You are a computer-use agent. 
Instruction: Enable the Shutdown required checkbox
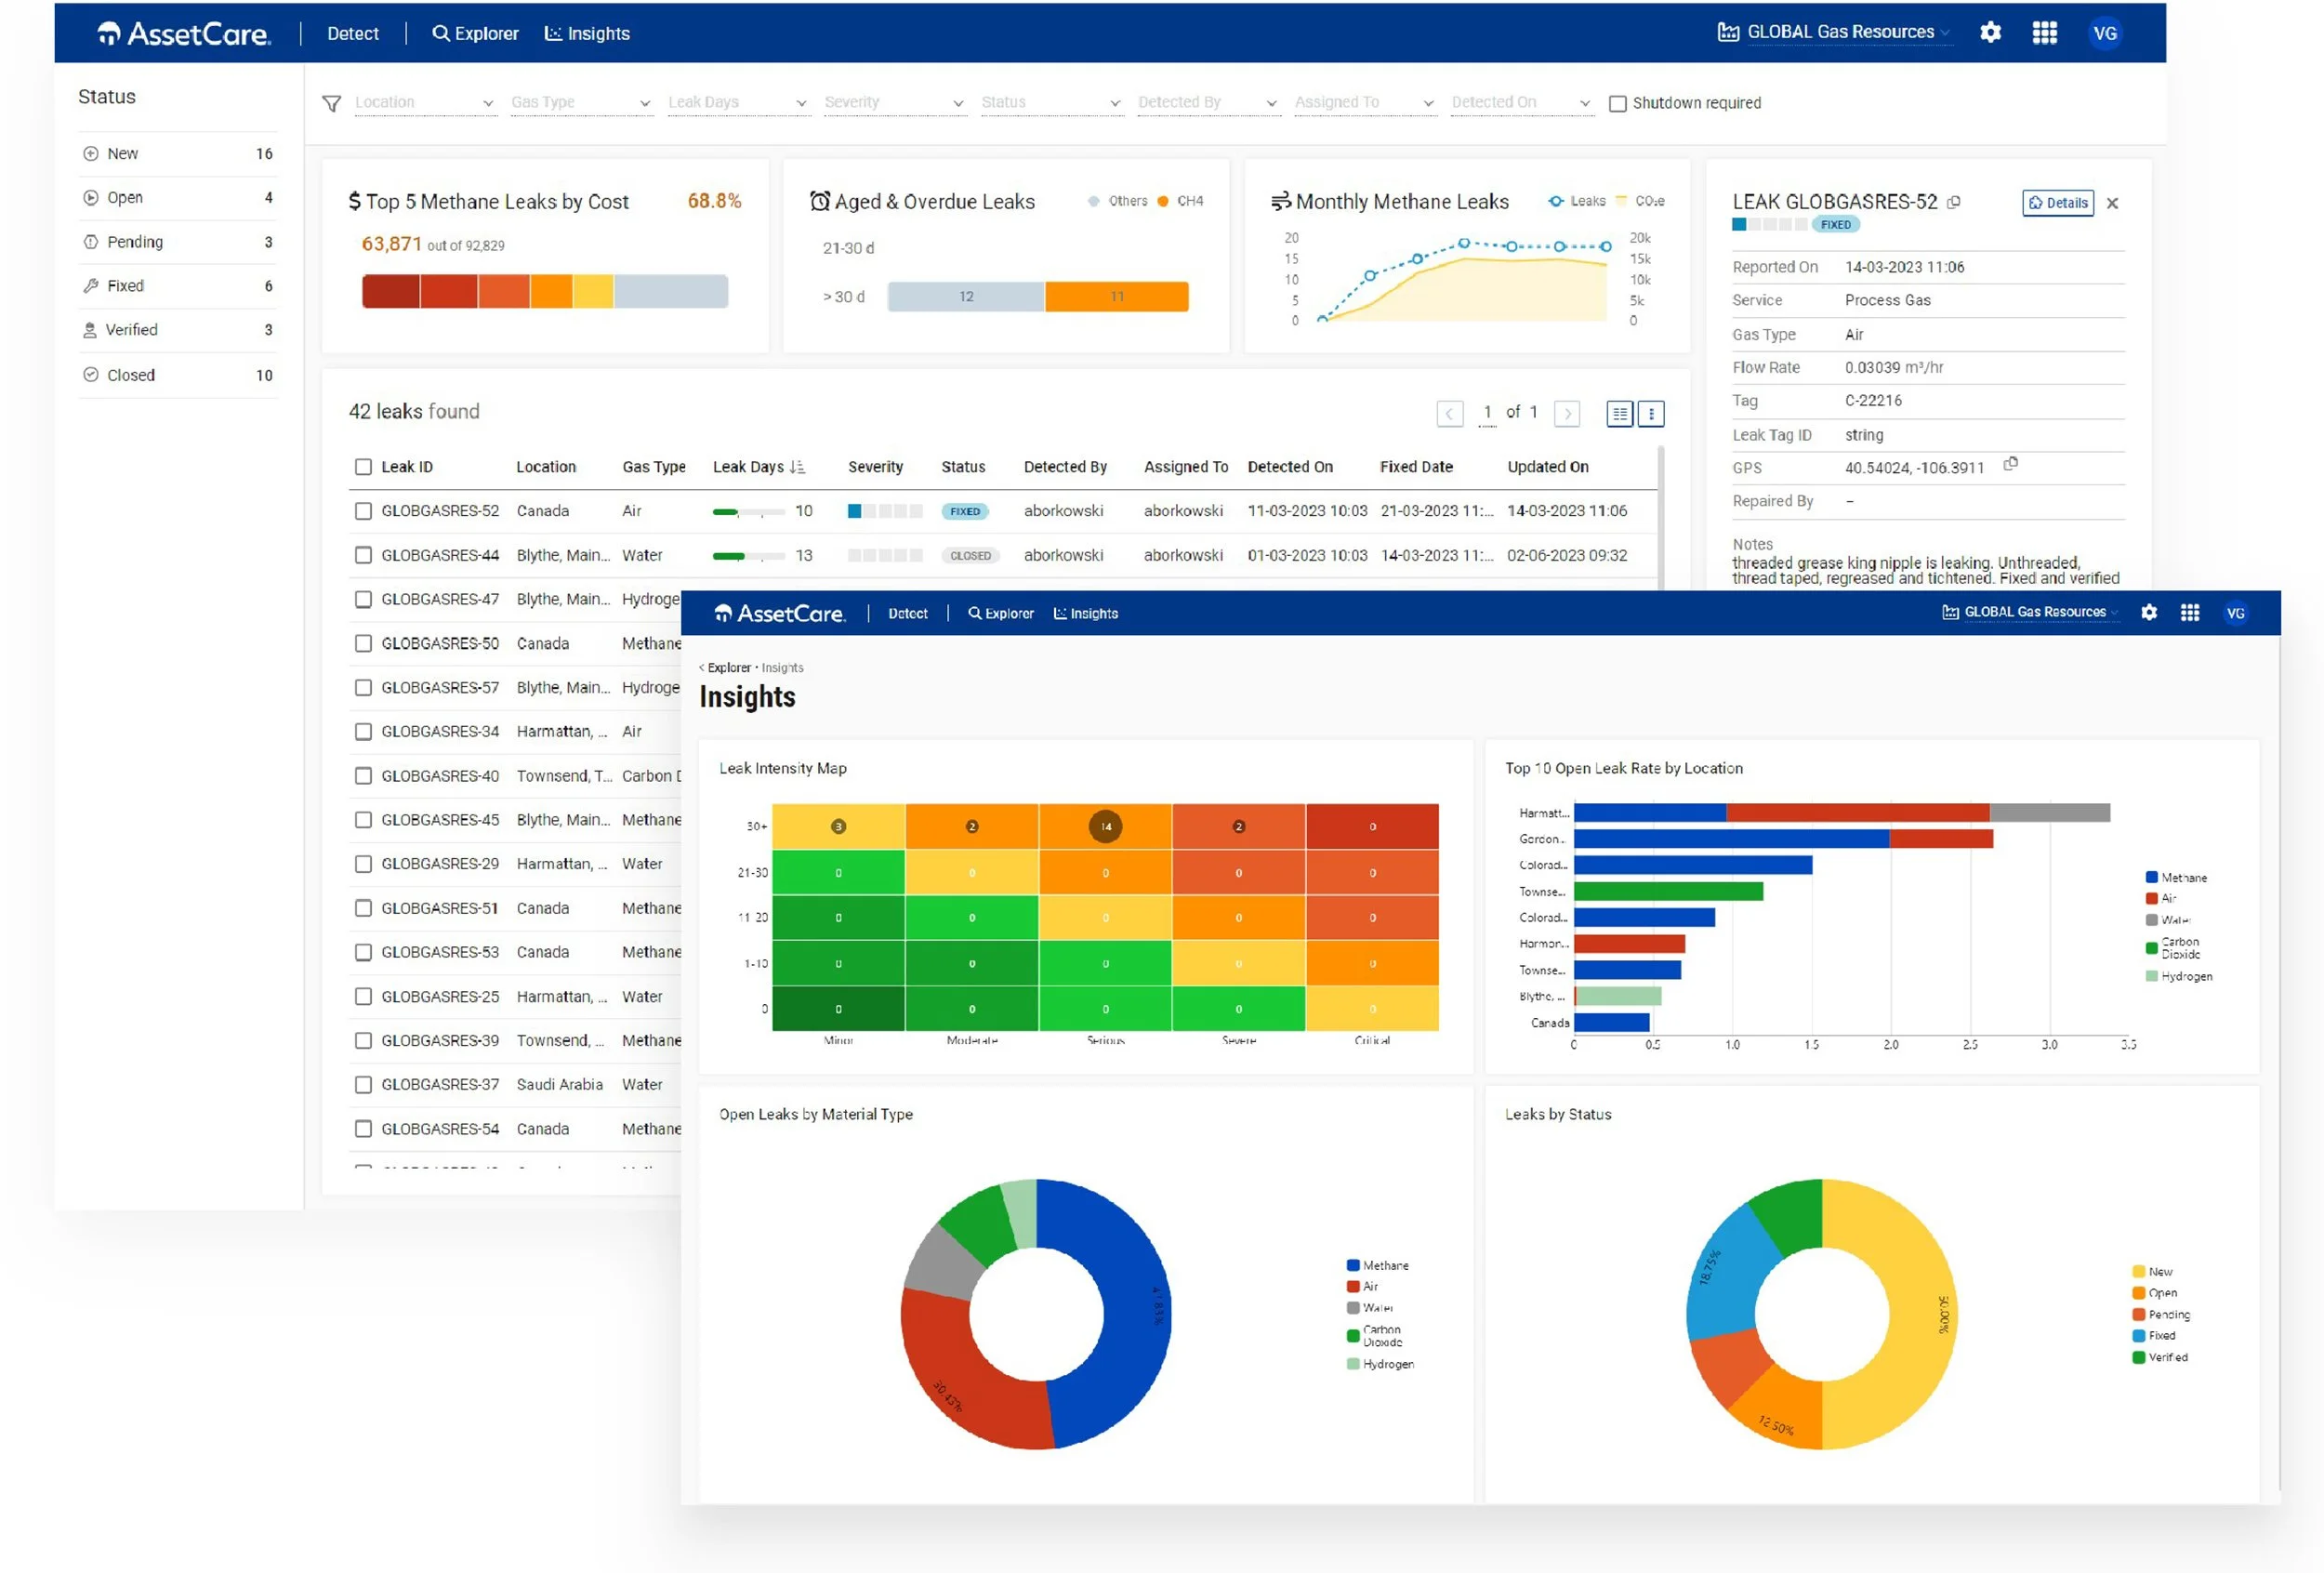coord(1617,104)
